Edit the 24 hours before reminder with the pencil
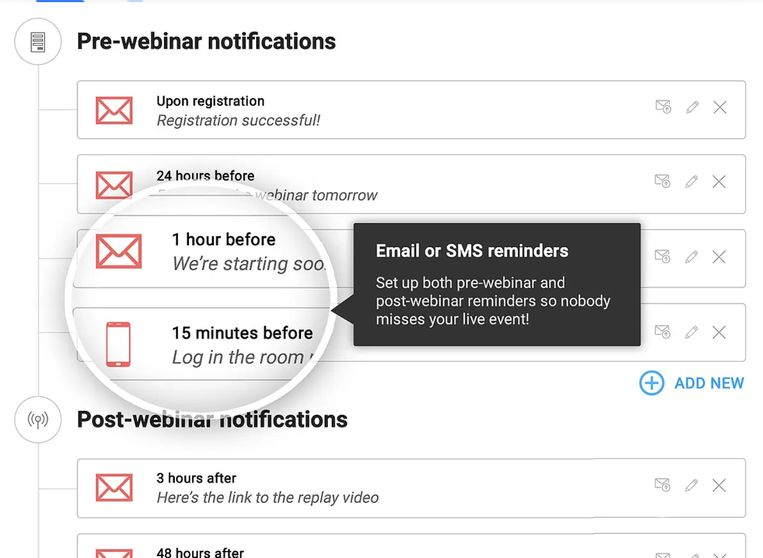 [x=692, y=182]
